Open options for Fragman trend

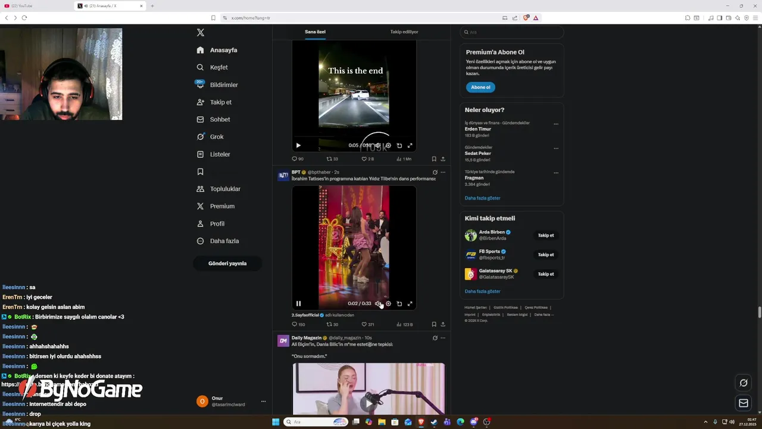point(556,173)
